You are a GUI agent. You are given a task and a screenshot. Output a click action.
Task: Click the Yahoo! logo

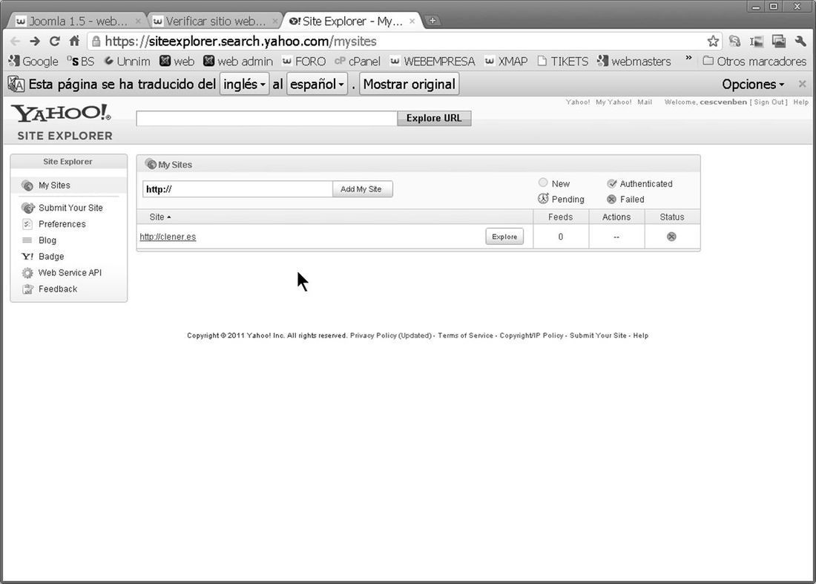62,113
